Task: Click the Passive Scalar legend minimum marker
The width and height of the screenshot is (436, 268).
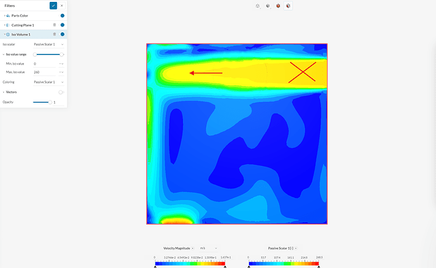Action: [x=249, y=267]
